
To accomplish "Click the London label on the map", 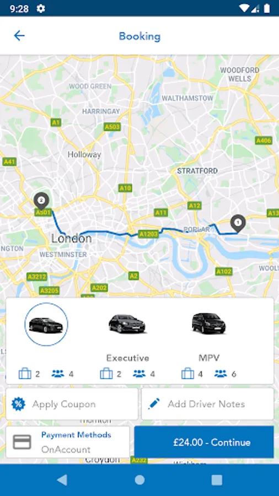I will click(x=72, y=238).
